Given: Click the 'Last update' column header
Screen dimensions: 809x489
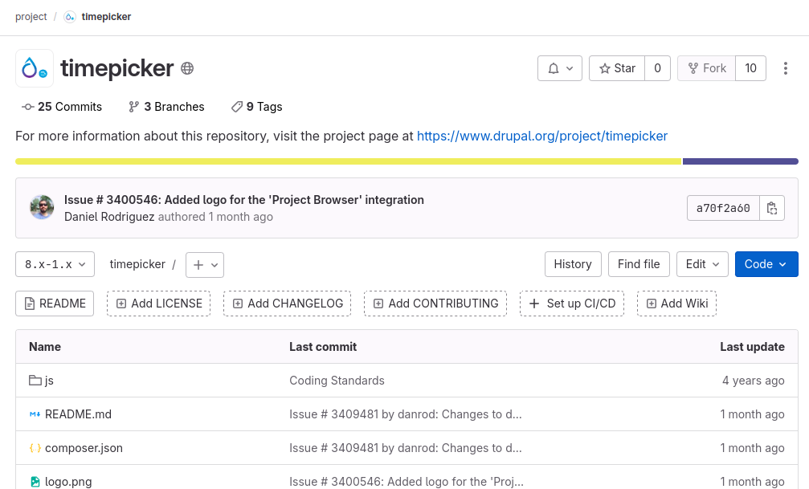Looking at the screenshot, I should point(752,347).
